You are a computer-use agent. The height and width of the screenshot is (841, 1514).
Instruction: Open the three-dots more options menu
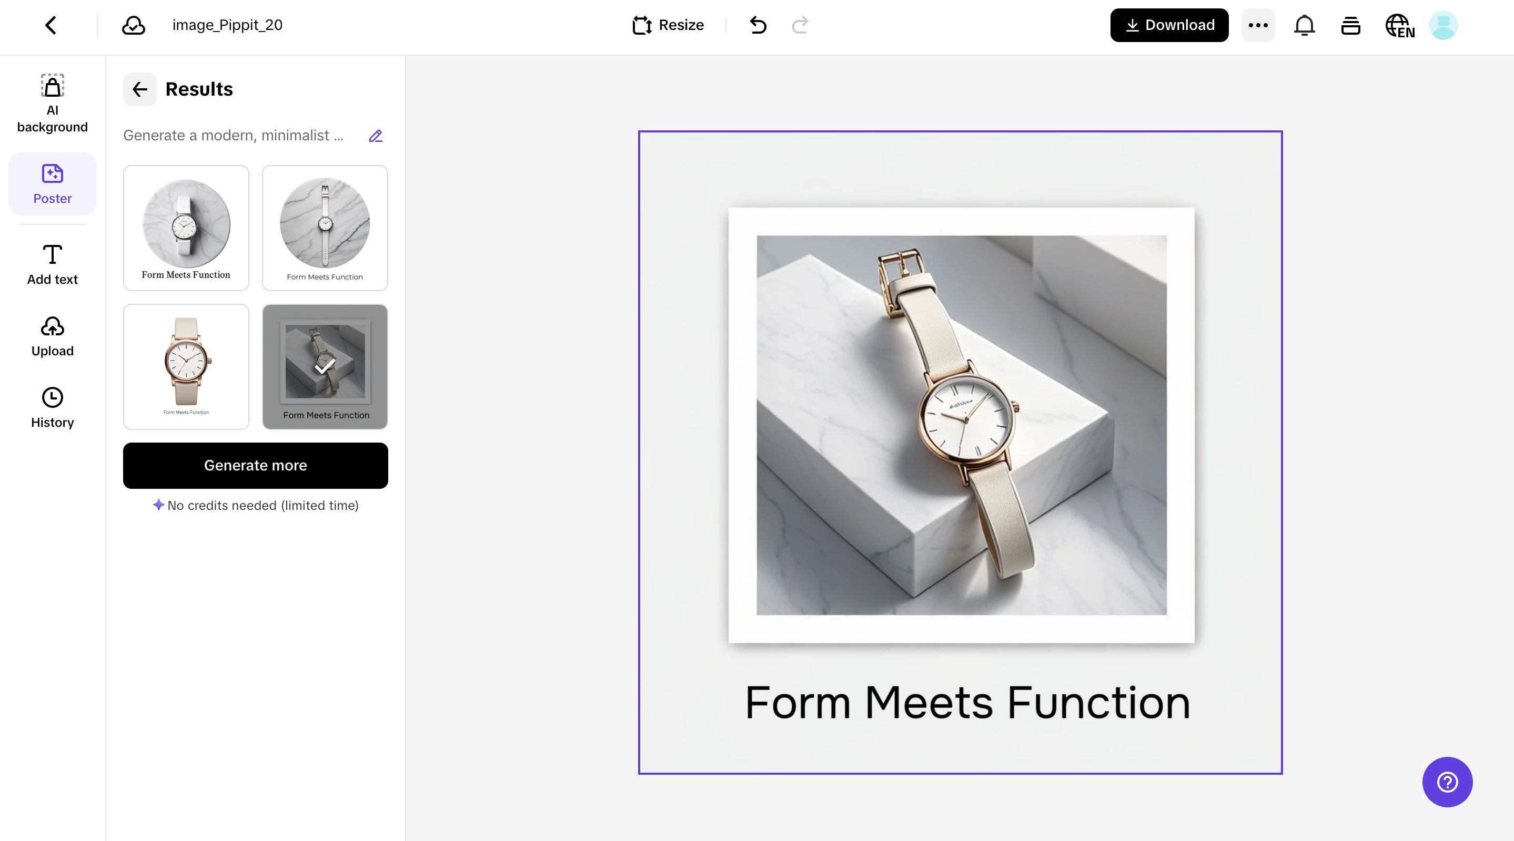[x=1258, y=25]
